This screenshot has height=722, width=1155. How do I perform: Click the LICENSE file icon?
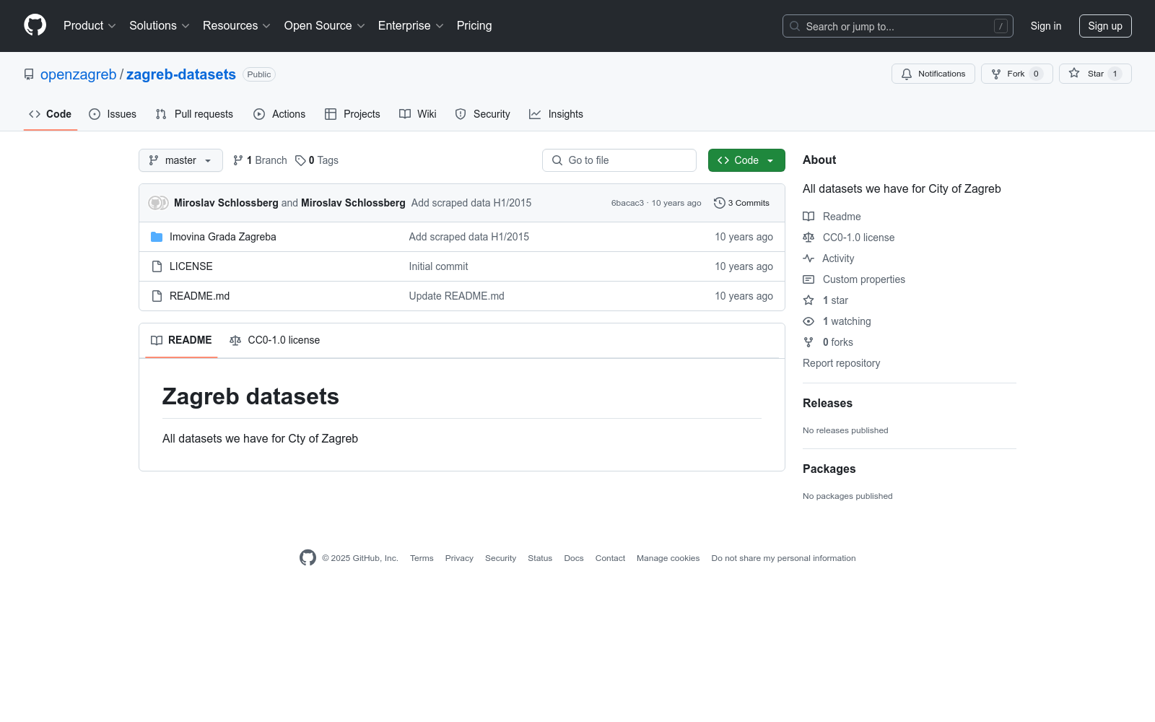click(157, 266)
